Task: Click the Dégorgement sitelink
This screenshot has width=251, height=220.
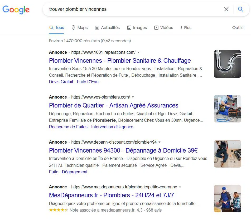Action: coord(75,172)
